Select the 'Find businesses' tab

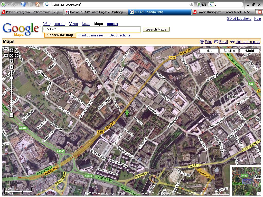[x=91, y=35]
